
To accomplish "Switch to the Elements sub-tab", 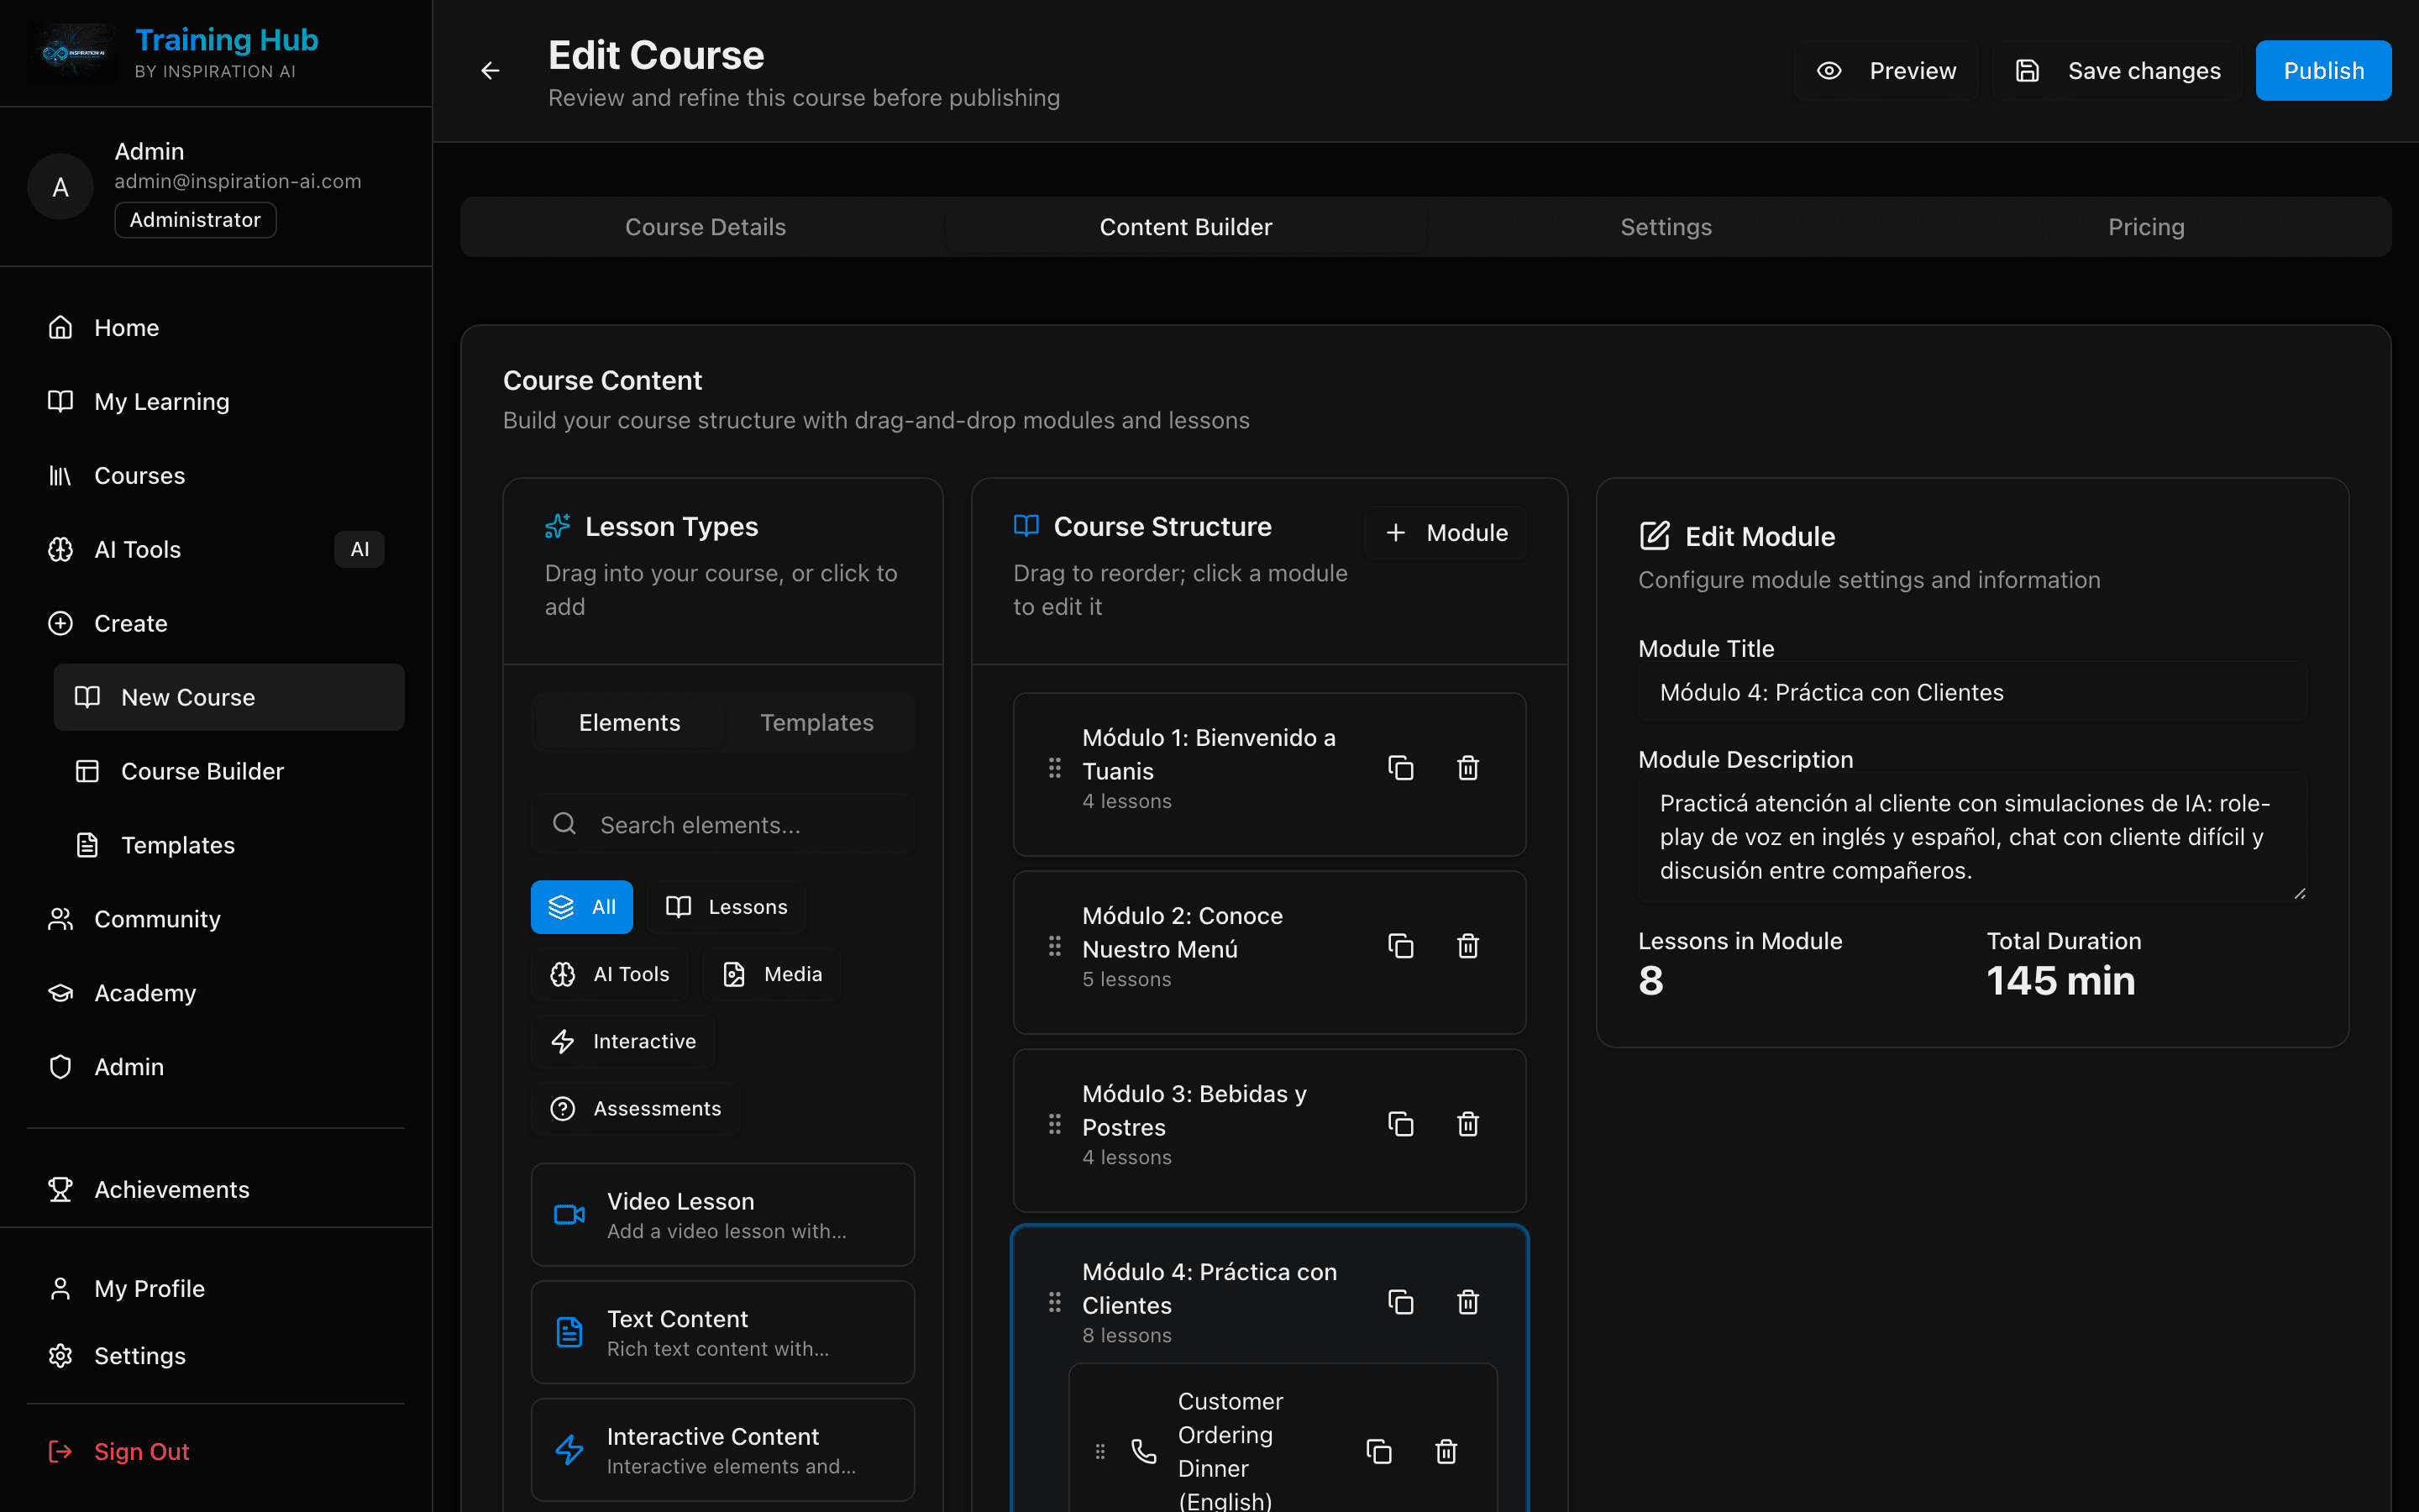I will point(629,723).
